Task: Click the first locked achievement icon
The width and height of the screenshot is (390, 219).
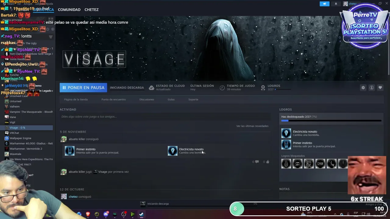Action: (x=286, y=164)
